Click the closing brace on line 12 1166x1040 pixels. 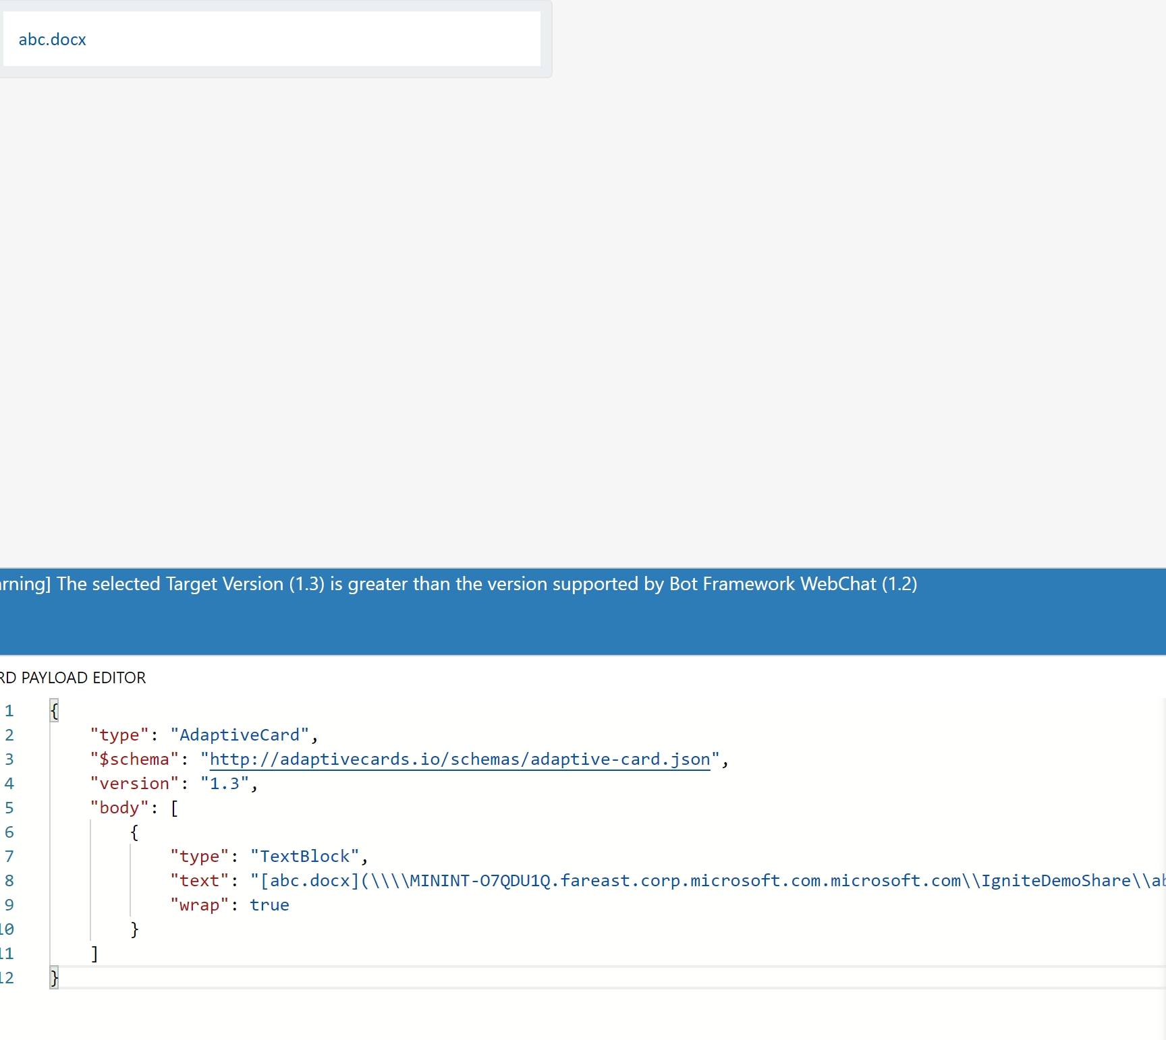[54, 977]
